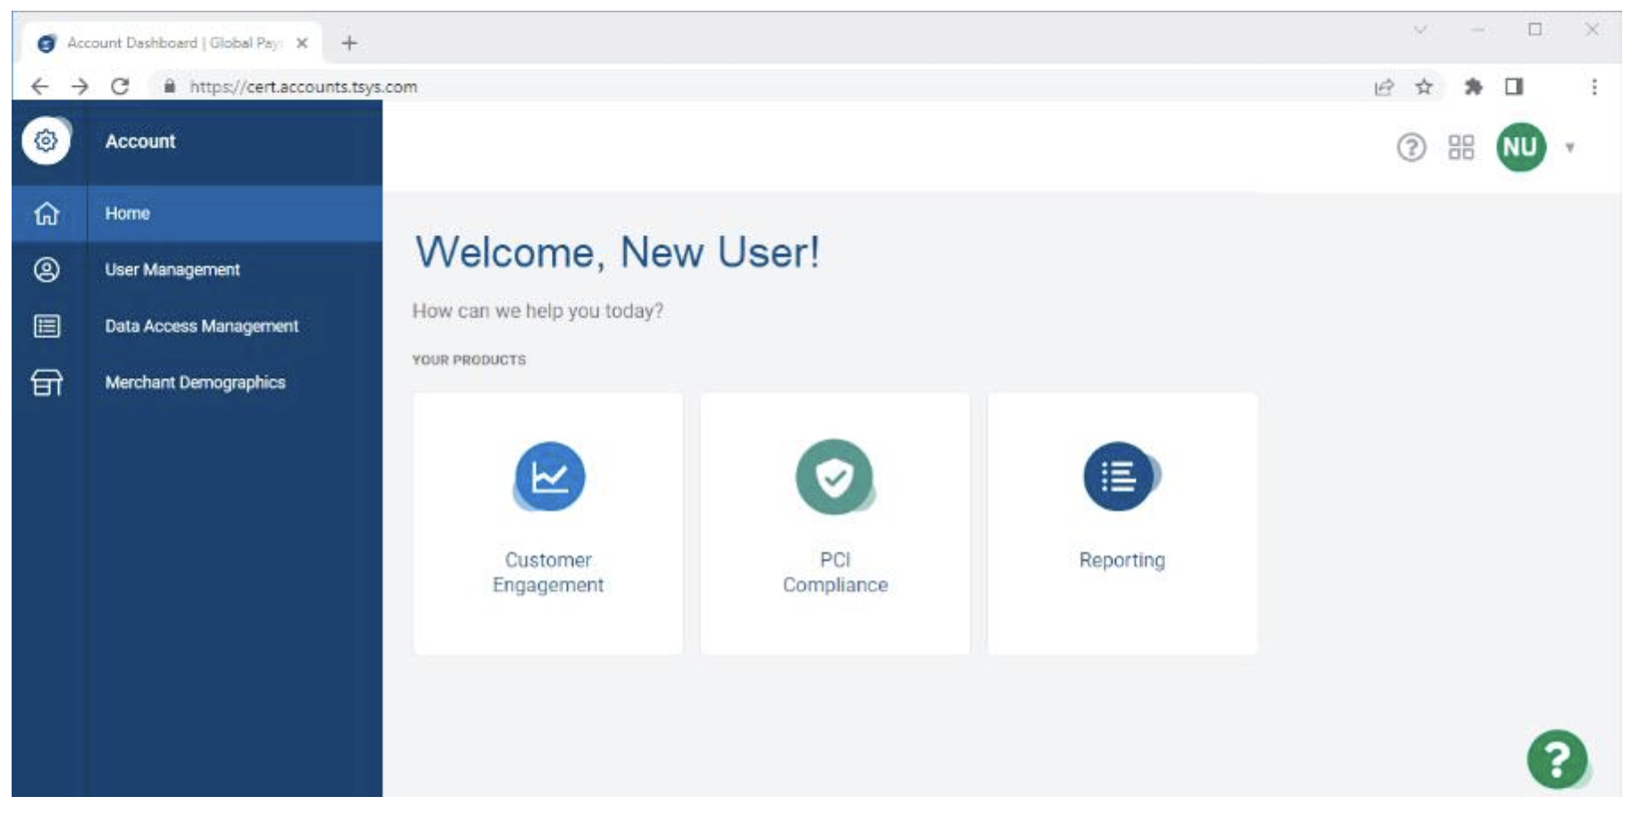Click the Merchant Demographics storefront icon

(46, 382)
